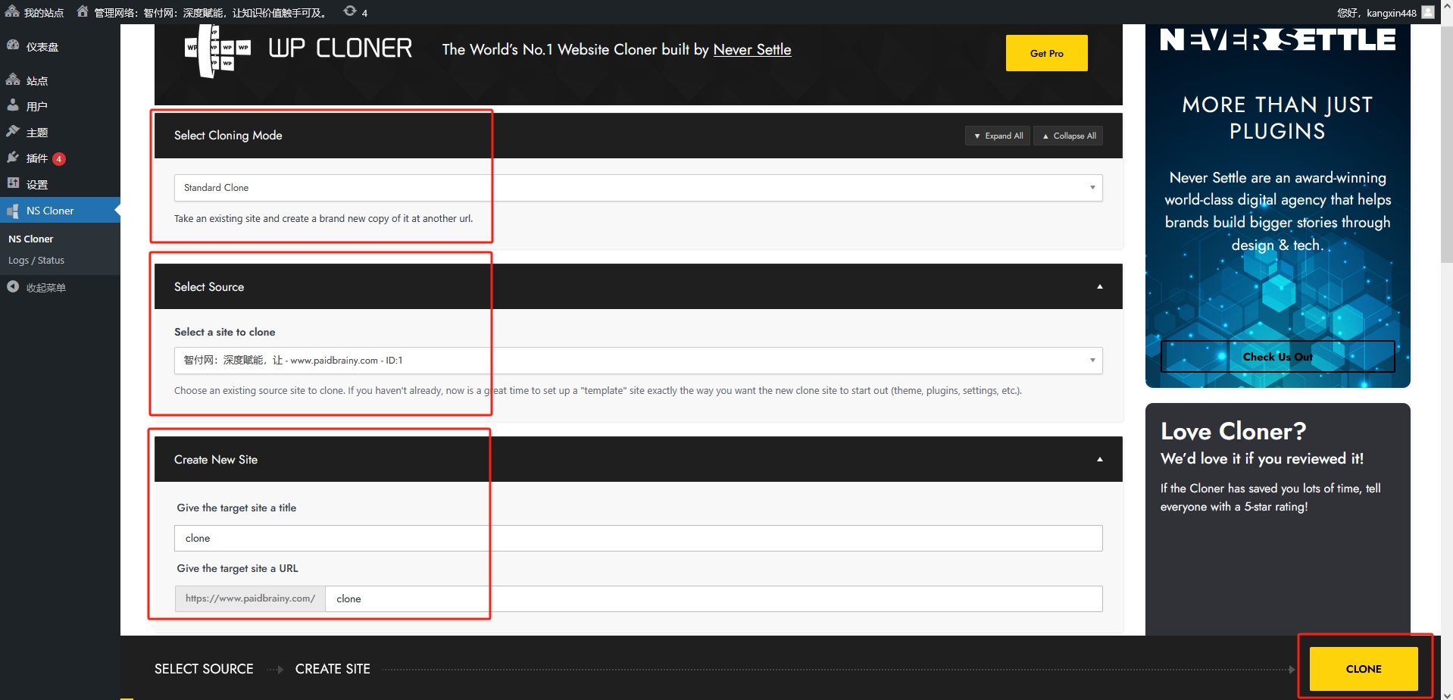The image size is (1453, 700).
Task: Open the Standard Clone mode dropdown
Action: 638,188
